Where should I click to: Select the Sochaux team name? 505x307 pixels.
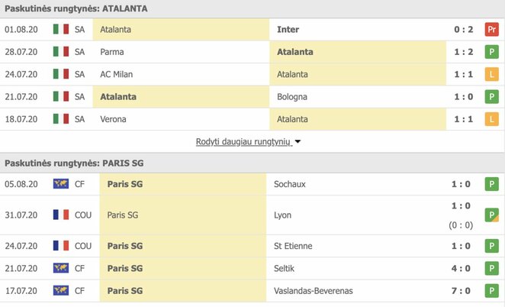click(x=292, y=184)
